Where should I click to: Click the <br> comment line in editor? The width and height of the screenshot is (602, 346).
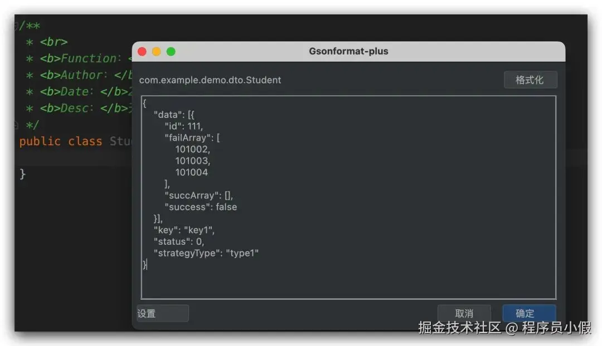pos(46,41)
